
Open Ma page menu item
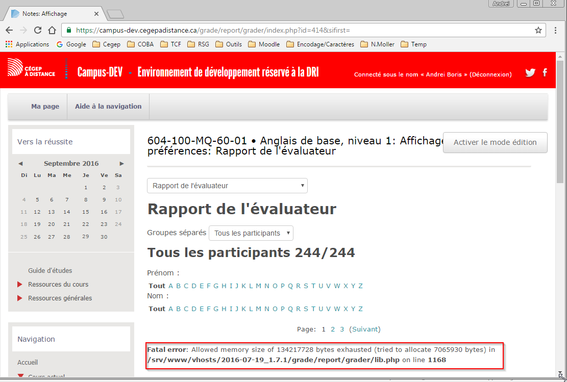pyautogui.click(x=45, y=107)
